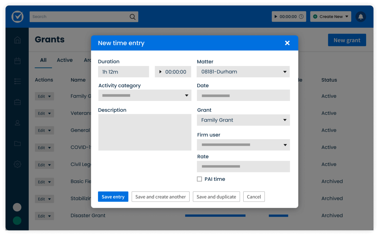Select the All tab
This screenshot has width=379, height=236.
pyautogui.click(x=43, y=60)
